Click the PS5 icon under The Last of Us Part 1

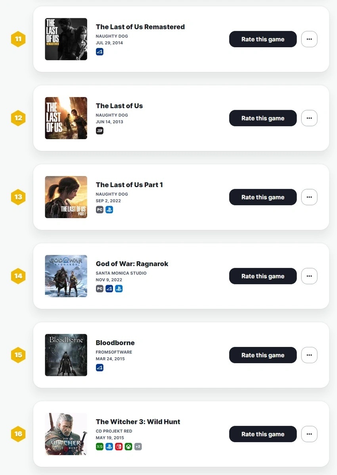[109, 209]
